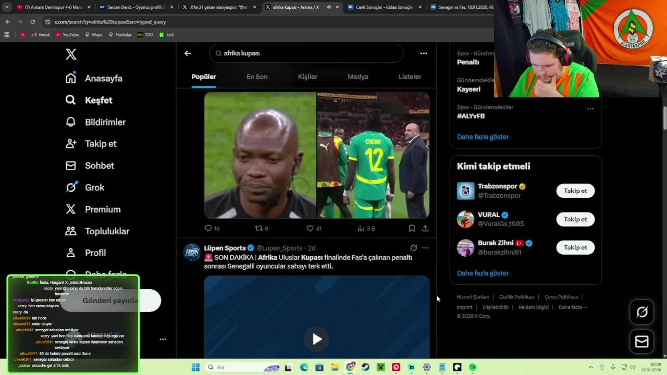Open kick bookmark
Viewport: 667px width, 375px height.
click(166, 35)
